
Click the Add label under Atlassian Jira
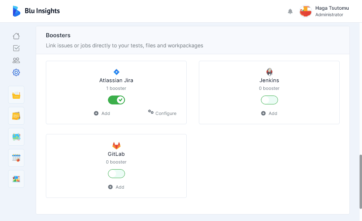(x=106, y=113)
